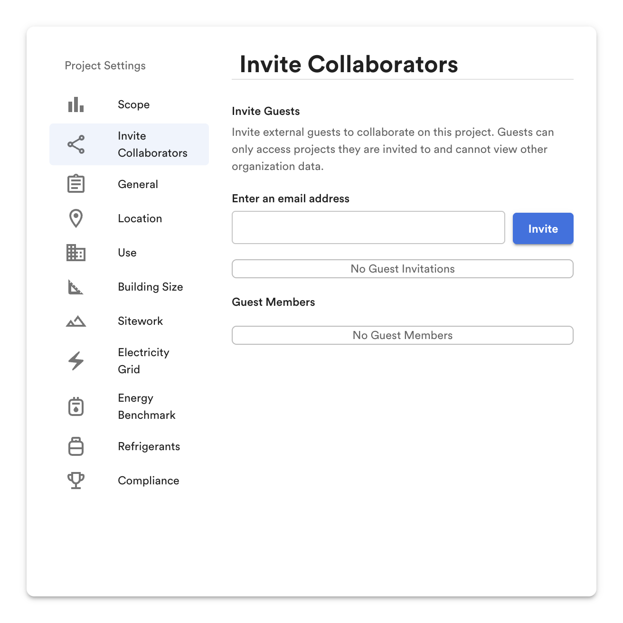Click the Use building icon
The width and height of the screenshot is (623, 623).
pyautogui.click(x=76, y=253)
